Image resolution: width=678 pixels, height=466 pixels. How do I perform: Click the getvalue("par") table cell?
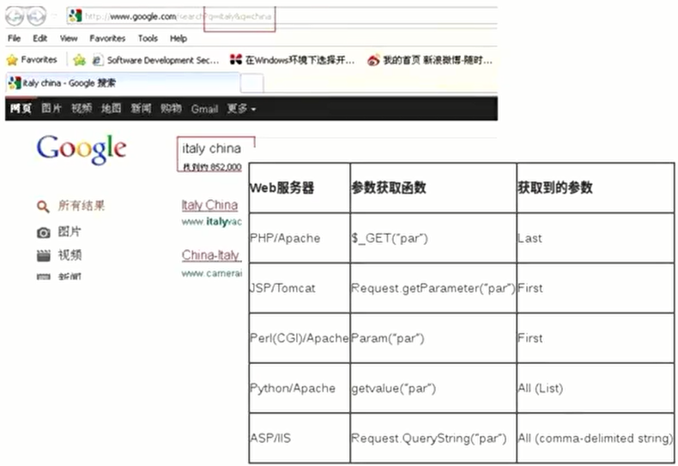pos(433,388)
